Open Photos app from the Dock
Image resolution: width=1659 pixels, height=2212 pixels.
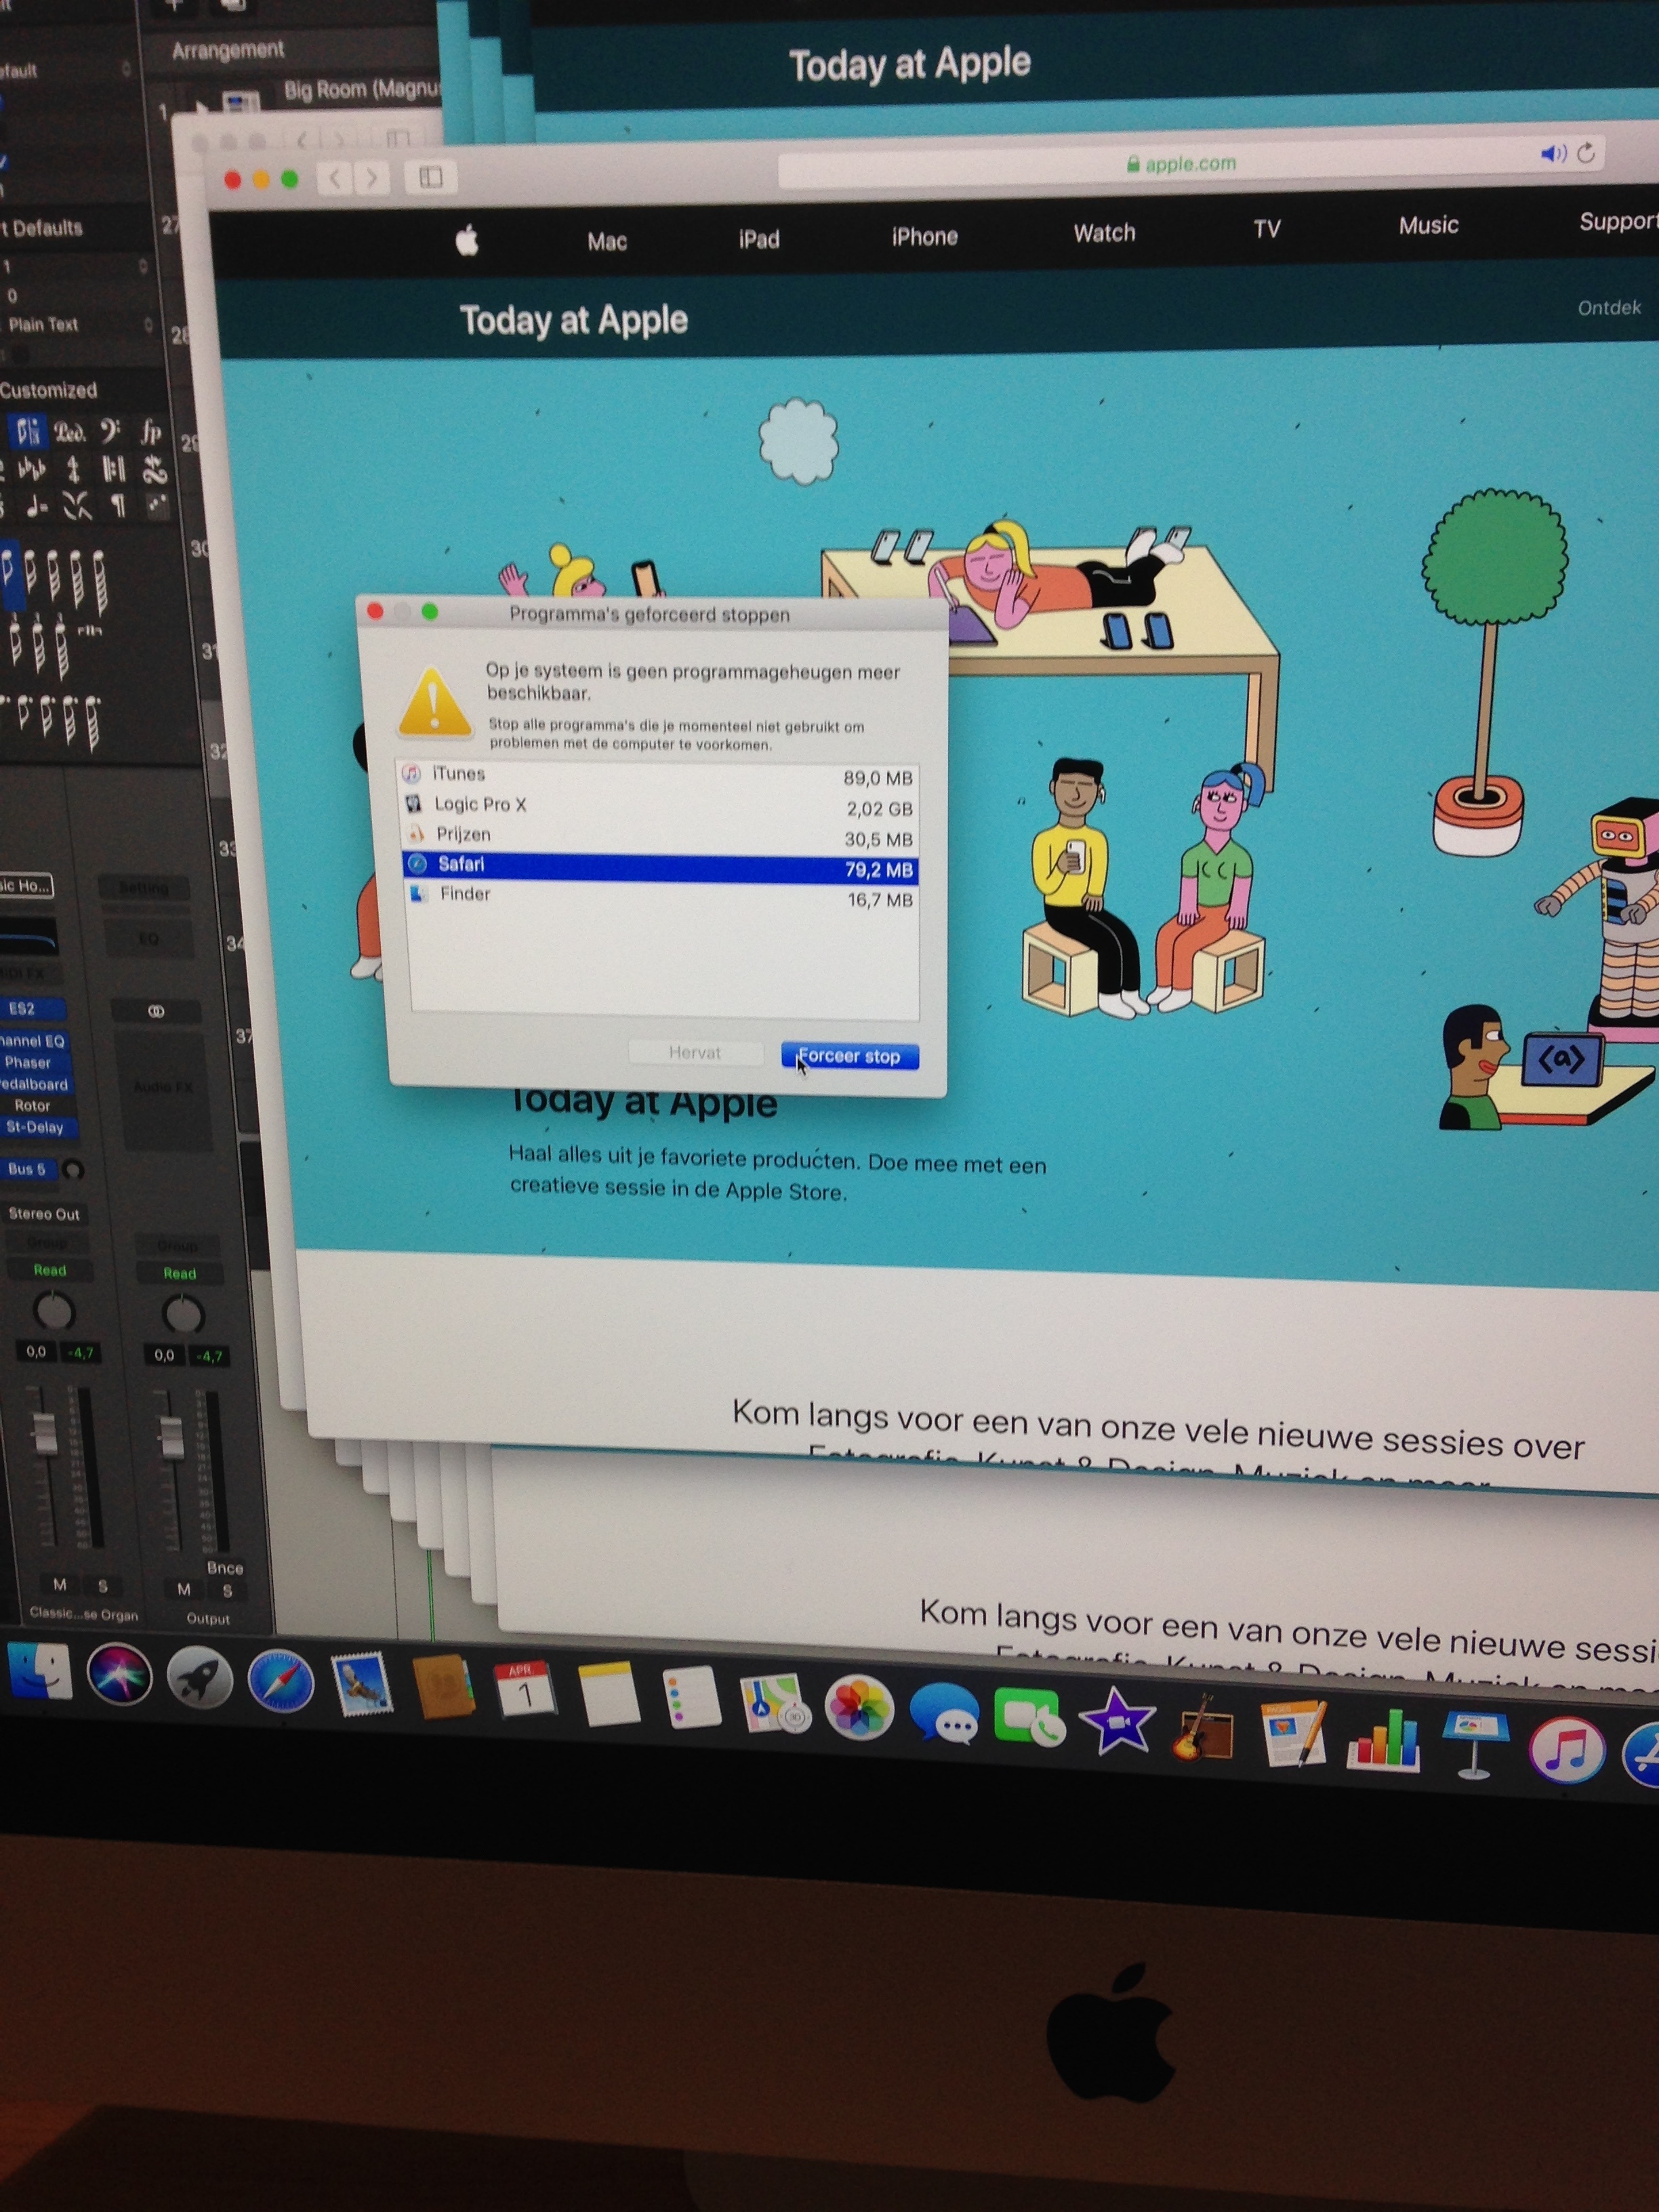coord(859,1708)
